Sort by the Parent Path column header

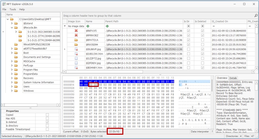tap(144, 21)
